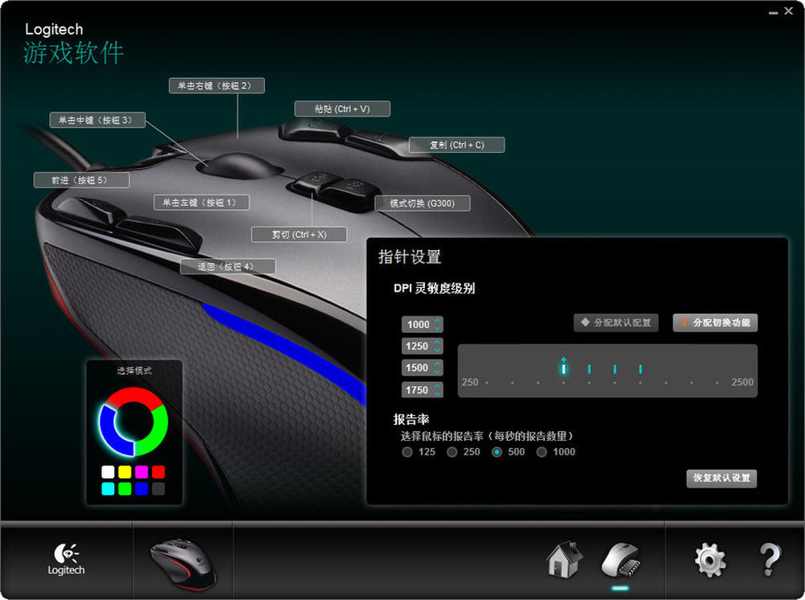This screenshot has width=805, height=600.
Task: Click 分配默认配置 button
Action: 616,323
